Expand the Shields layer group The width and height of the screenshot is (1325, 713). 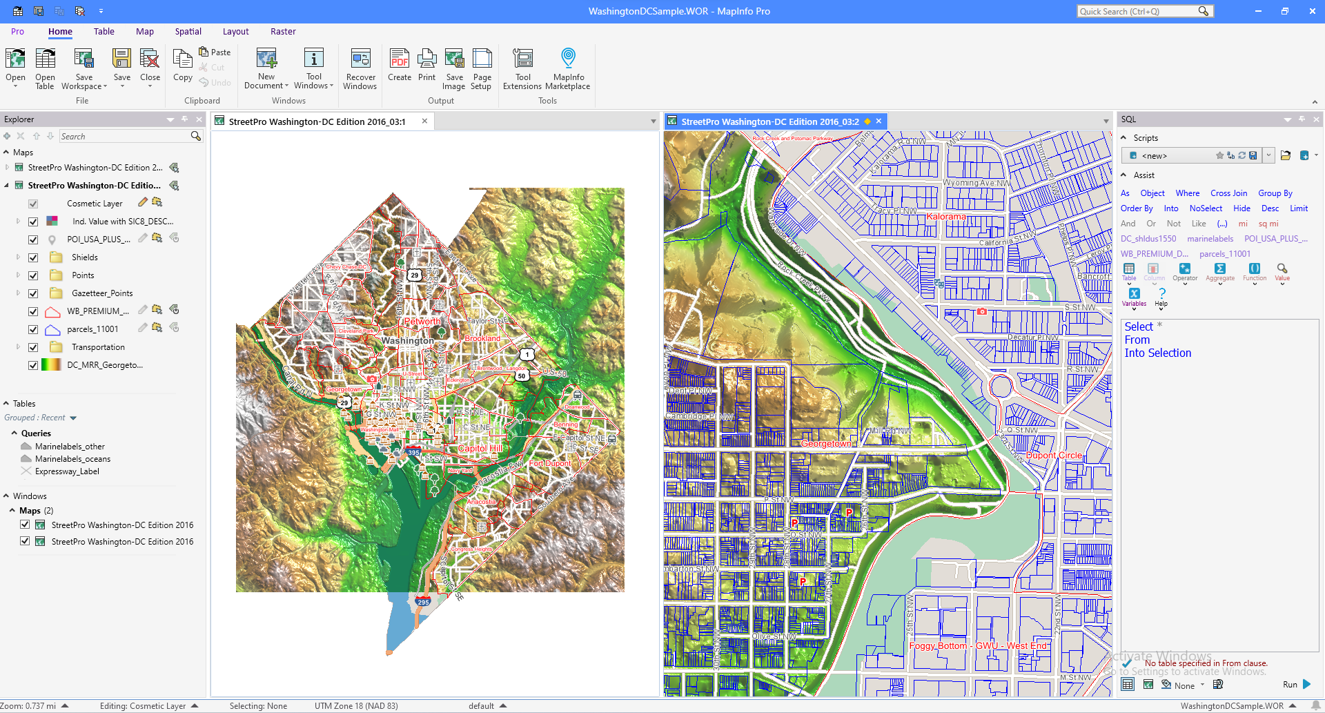pyautogui.click(x=18, y=257)
